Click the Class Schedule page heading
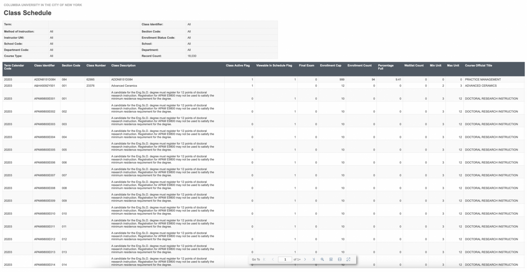The height and width of the screenshot is (272, 527). (x=27, y=13)
